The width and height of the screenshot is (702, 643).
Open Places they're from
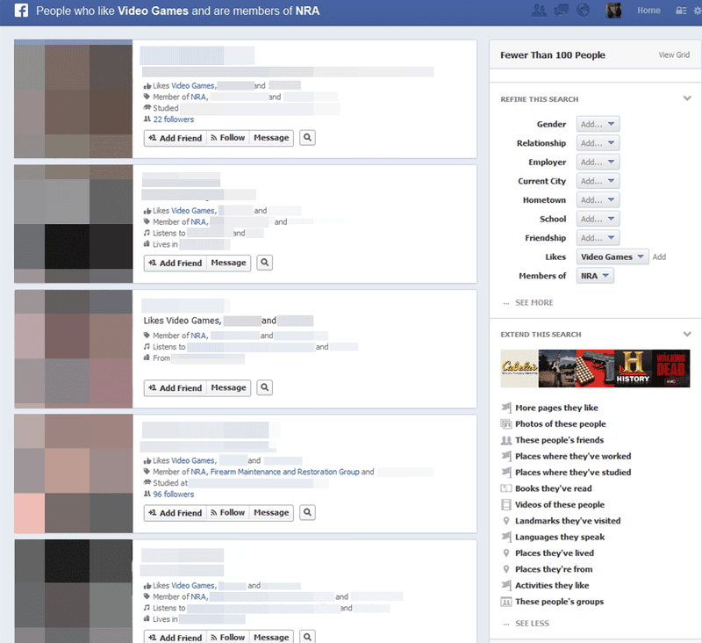click(554, 569)
